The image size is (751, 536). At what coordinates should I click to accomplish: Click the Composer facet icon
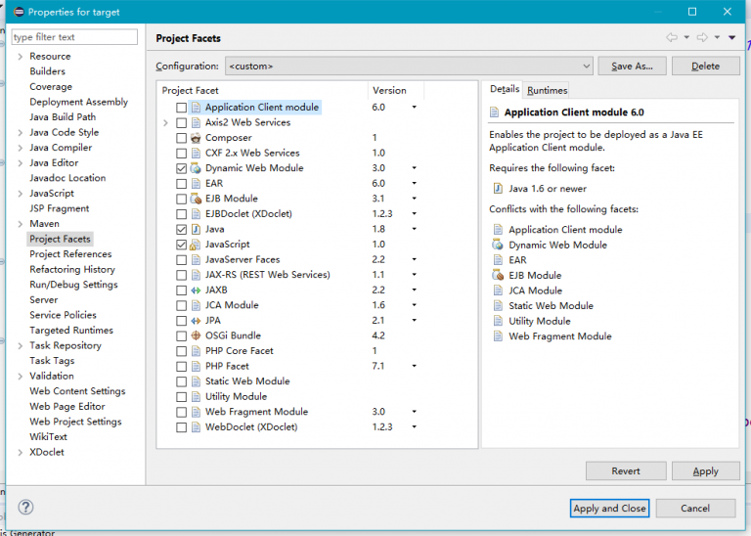(196, 138)
